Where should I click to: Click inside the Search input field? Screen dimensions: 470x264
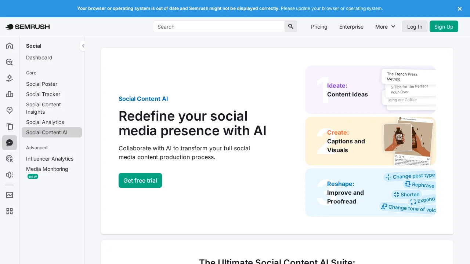[218, 26]
